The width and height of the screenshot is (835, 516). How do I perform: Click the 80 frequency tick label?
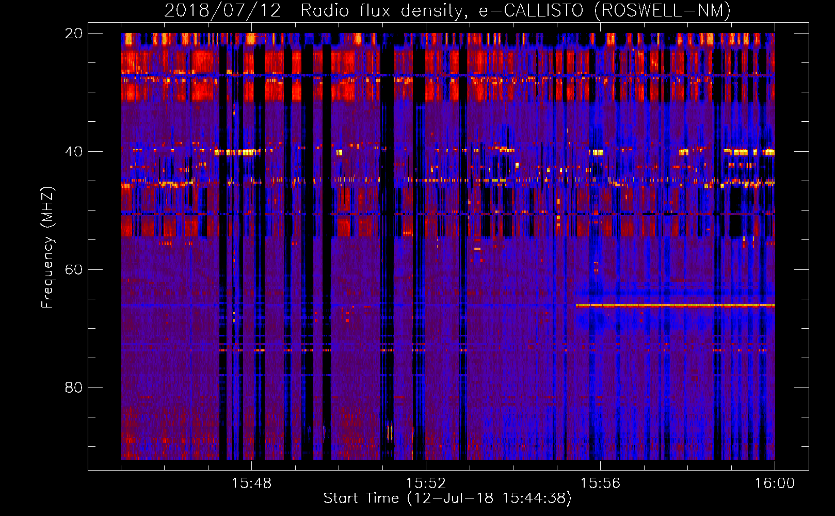(73, 388)
